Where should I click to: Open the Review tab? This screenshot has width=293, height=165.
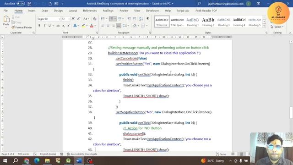[x=124, y=11]
